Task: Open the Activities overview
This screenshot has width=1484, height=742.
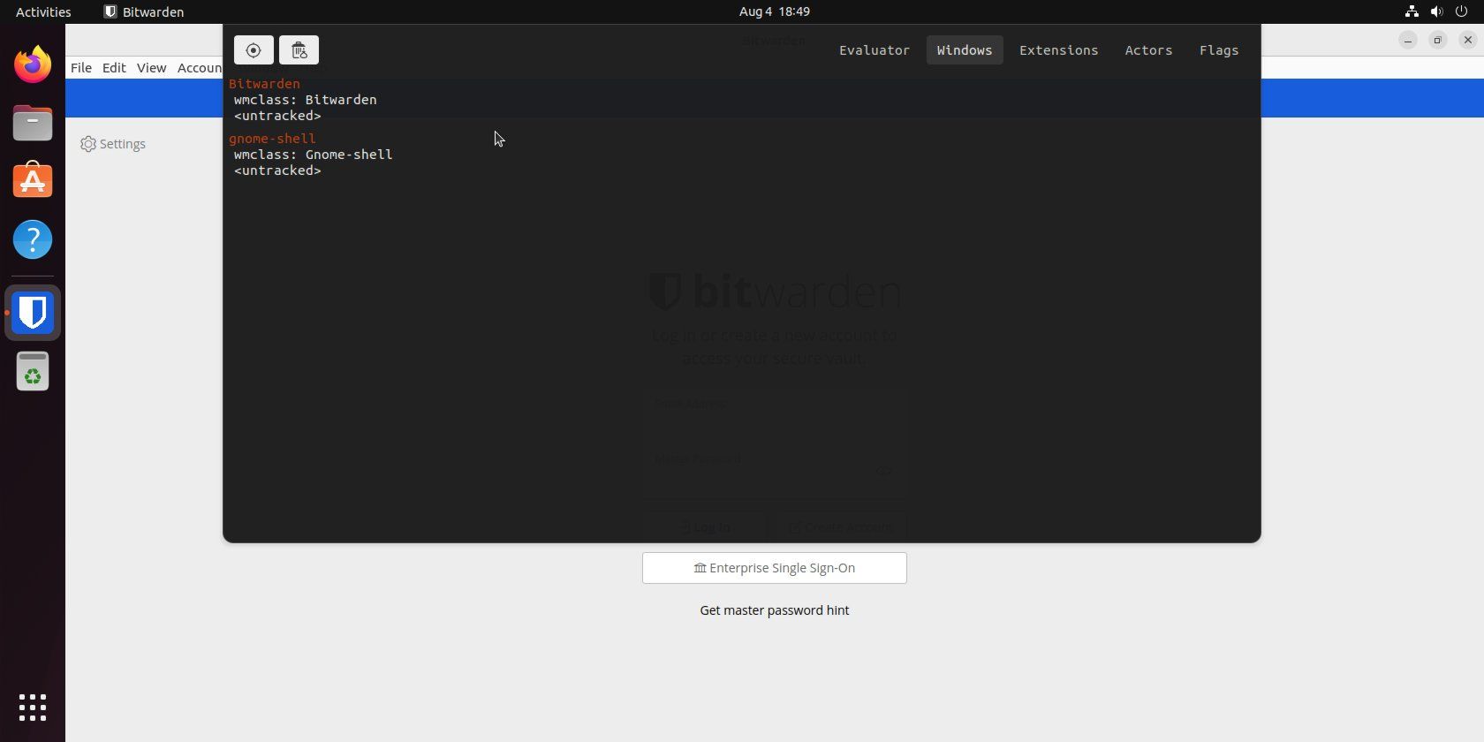Action: pos(43,11)
